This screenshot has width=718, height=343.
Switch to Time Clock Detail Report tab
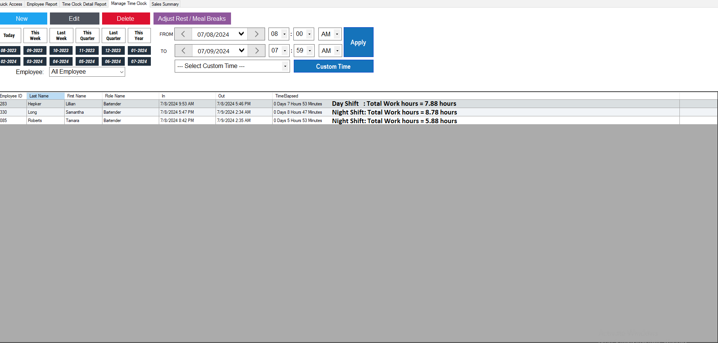pos(84,4)
